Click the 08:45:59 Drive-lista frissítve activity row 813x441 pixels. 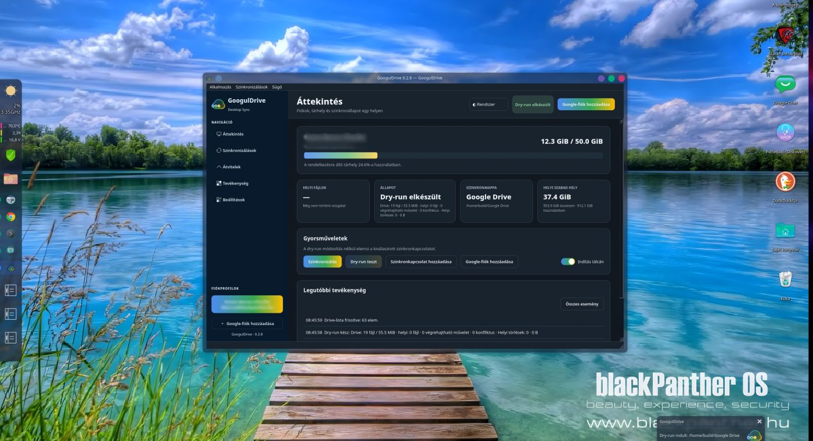click(454, 320)
